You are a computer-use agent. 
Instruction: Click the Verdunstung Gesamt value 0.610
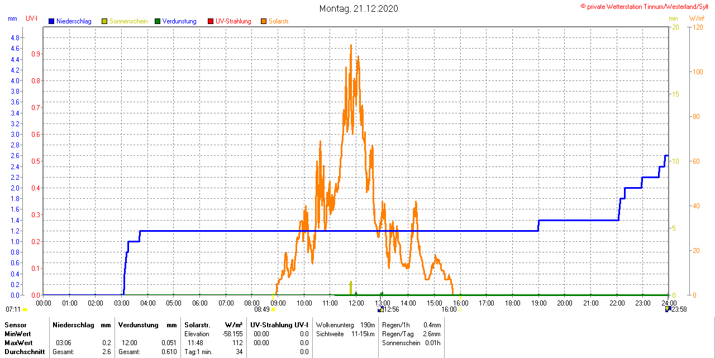click(x=168, y=352)
